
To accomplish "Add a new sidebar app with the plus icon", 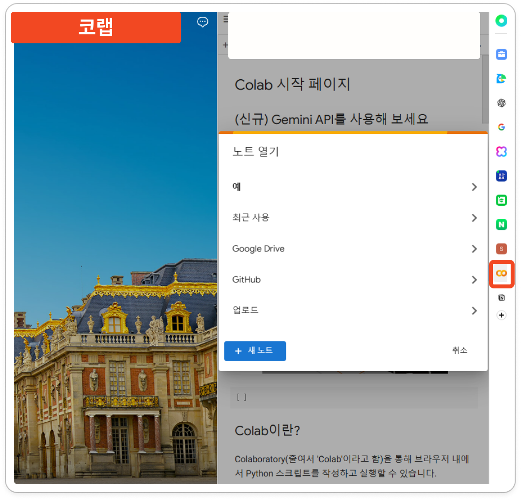I will click(x=501, y=315).
